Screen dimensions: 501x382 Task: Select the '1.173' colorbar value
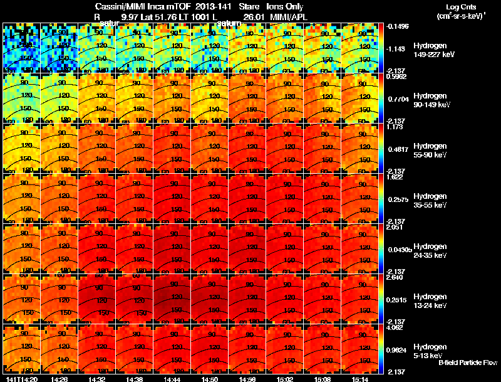[x=395, y=127]
